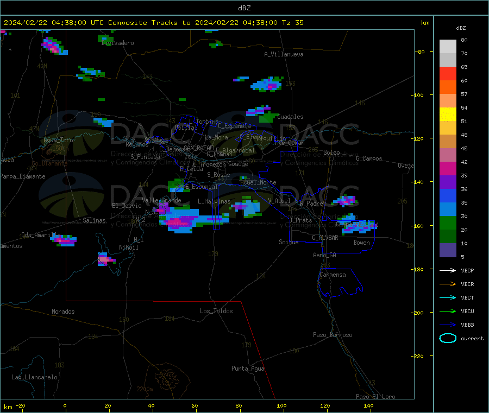Click the R_Padre label
489x413 pixels.
coord(311,204)
